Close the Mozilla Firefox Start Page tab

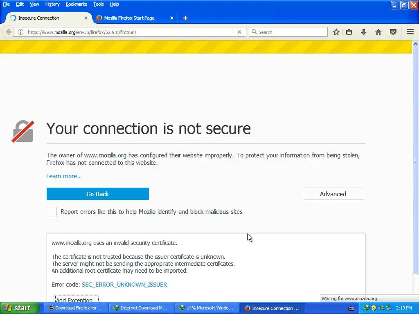[172, 18]
